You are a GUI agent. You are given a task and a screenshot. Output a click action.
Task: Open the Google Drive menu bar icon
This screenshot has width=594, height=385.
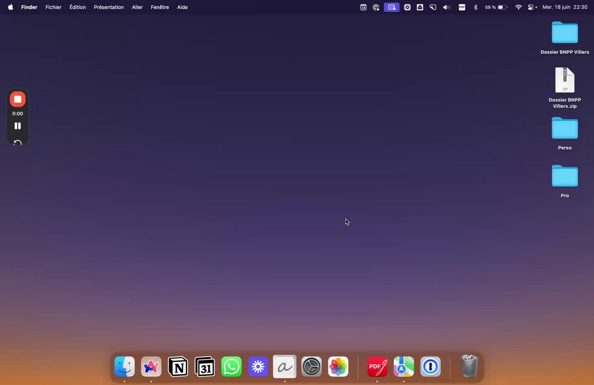pyautogui.click(x=420, y=7)
